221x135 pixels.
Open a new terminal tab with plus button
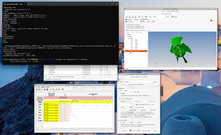[29, 4]
